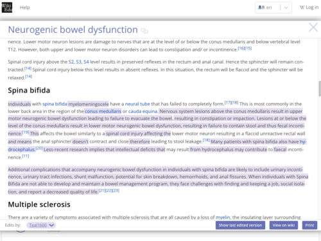Click the Edits by: label
This screenshot has width=321, height=241.
pyautogui.click(x=13, y=225)
